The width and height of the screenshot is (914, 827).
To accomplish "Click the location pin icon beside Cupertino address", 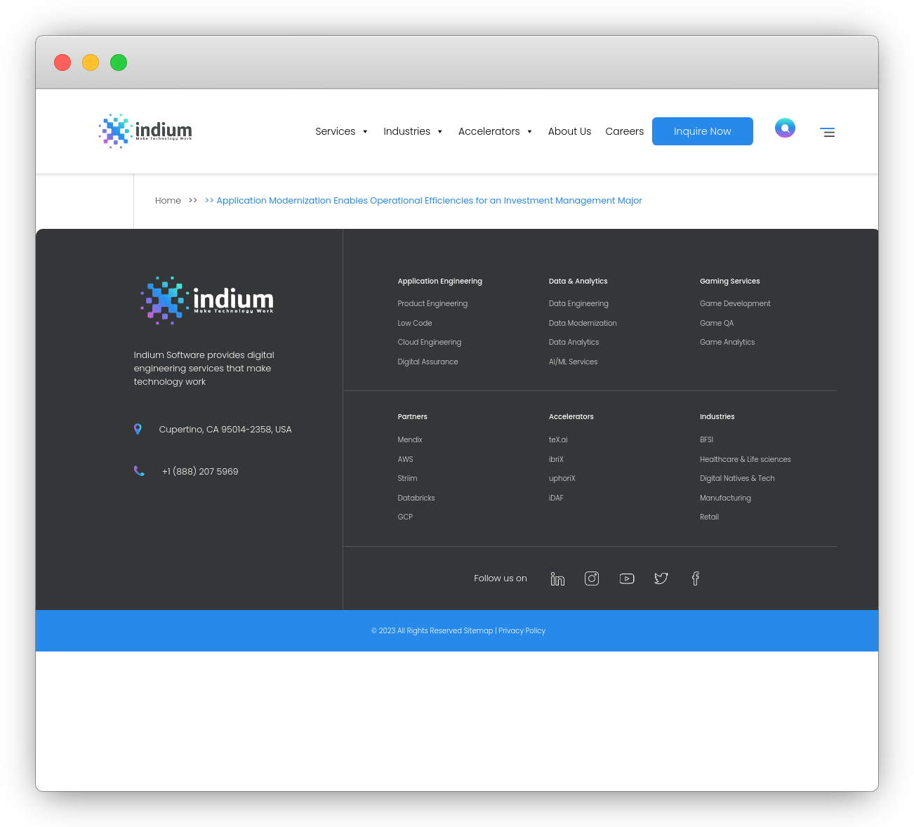I will pos(138,429).
